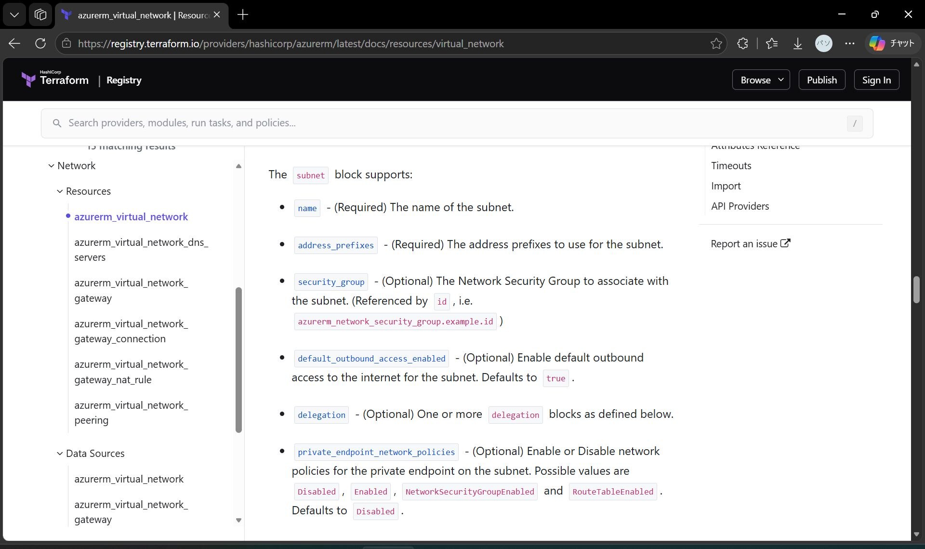Collapse the Data Sources section
Viewport: 925px width, 549px height.
pos(60,454)
